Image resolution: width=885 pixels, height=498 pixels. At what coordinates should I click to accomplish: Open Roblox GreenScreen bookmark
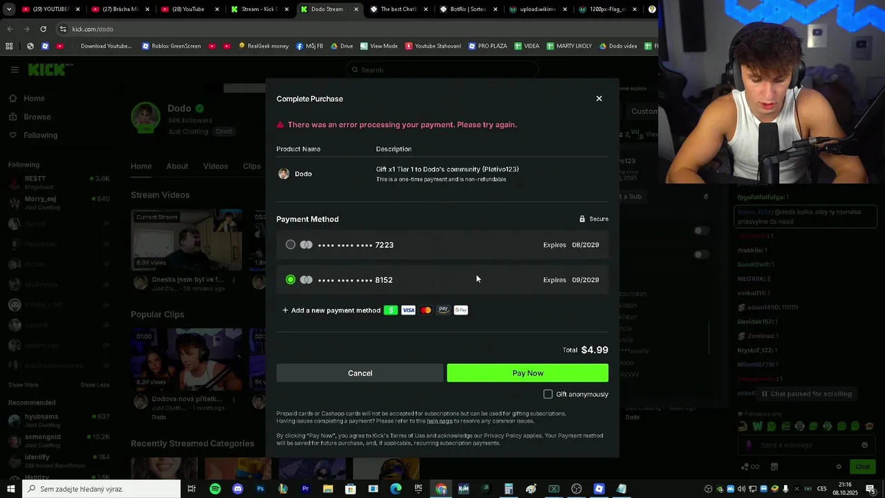point(171,46)
